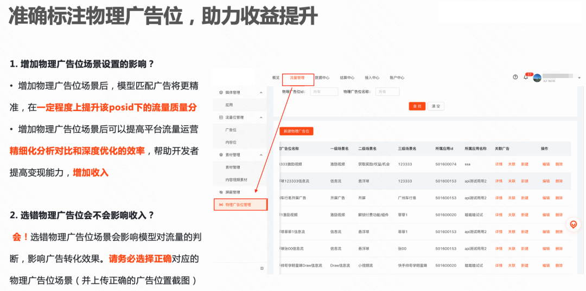Click 新建 in the 快手帅哥学明星牌 row

click(x=525, y=265)
